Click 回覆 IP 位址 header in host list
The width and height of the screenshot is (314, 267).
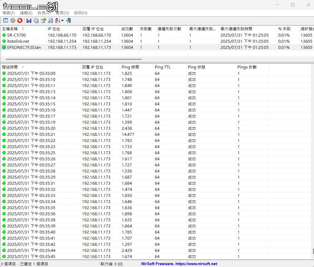(x=100, y=29)
